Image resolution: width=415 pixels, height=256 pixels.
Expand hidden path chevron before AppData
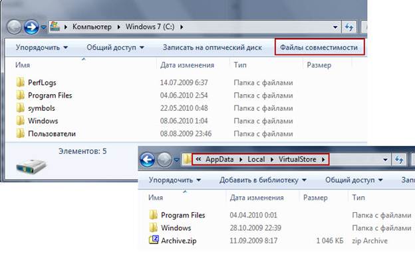click(198, 159)
